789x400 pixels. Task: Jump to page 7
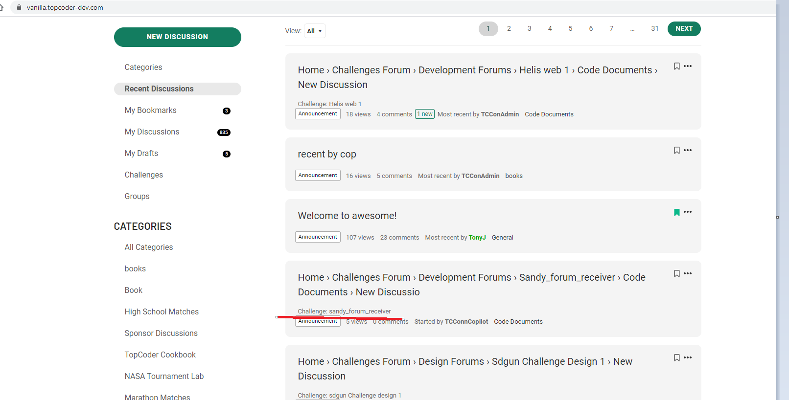(x=611, y=28)
